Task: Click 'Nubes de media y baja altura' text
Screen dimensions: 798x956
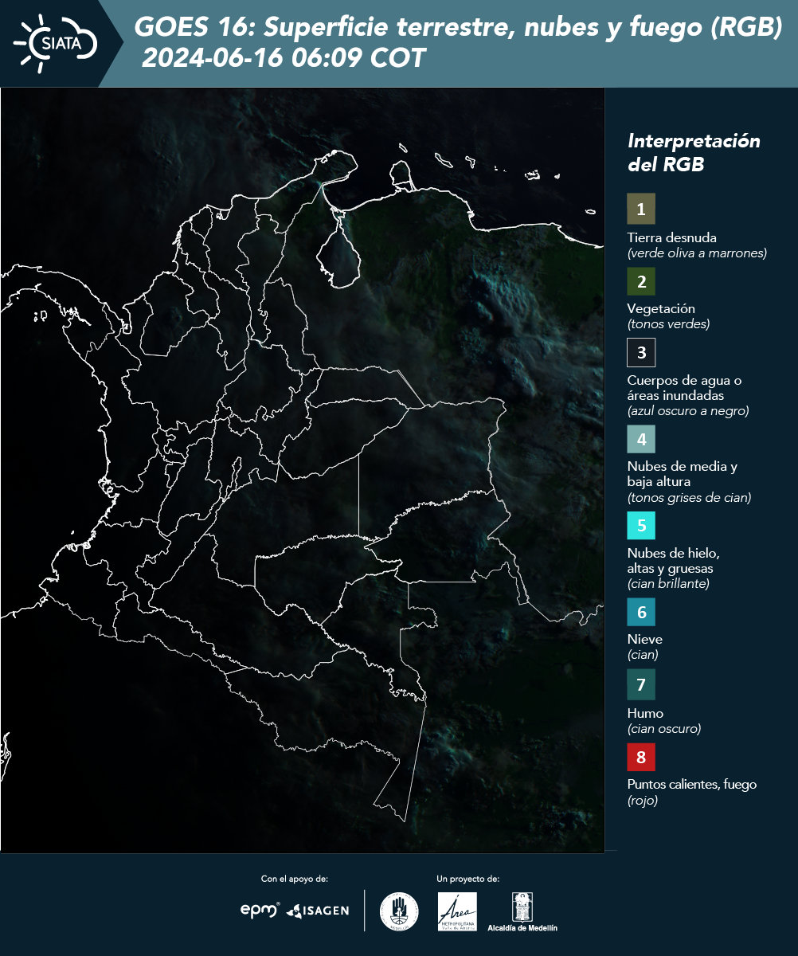Action: point(683,474)
